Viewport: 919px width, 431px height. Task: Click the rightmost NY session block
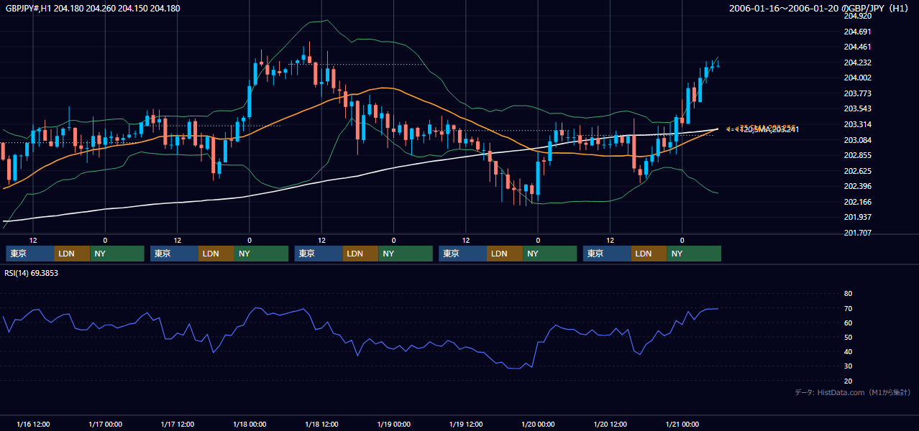(x=694, y=254)
